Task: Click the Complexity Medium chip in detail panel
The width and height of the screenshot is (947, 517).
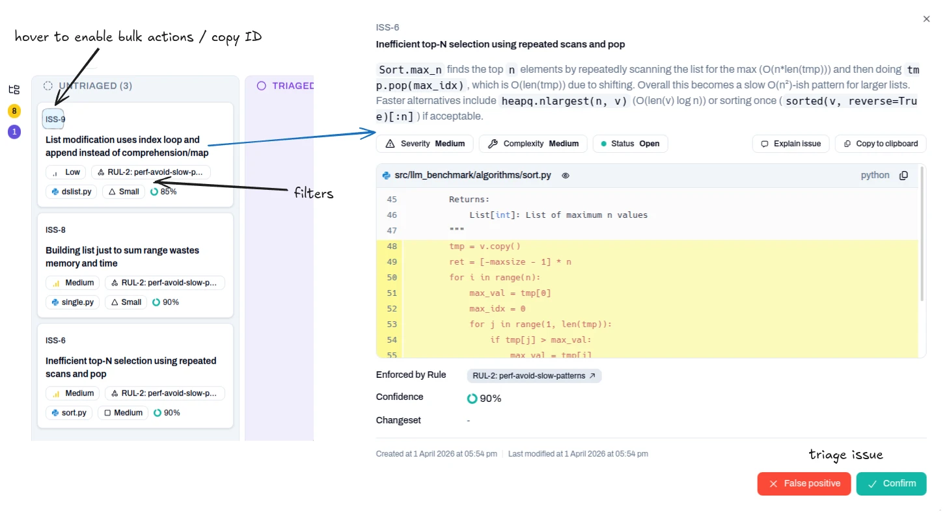Action: coord(533,144)
